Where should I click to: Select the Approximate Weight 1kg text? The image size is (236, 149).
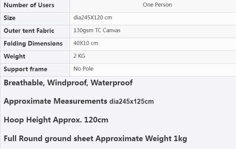pos(141,138)
